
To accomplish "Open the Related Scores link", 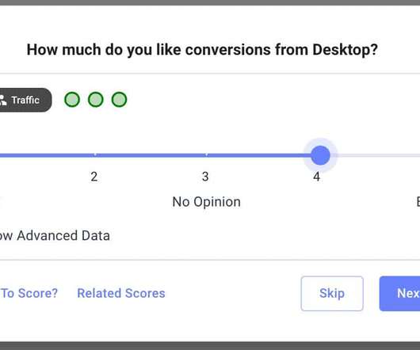I will point(121,293).
